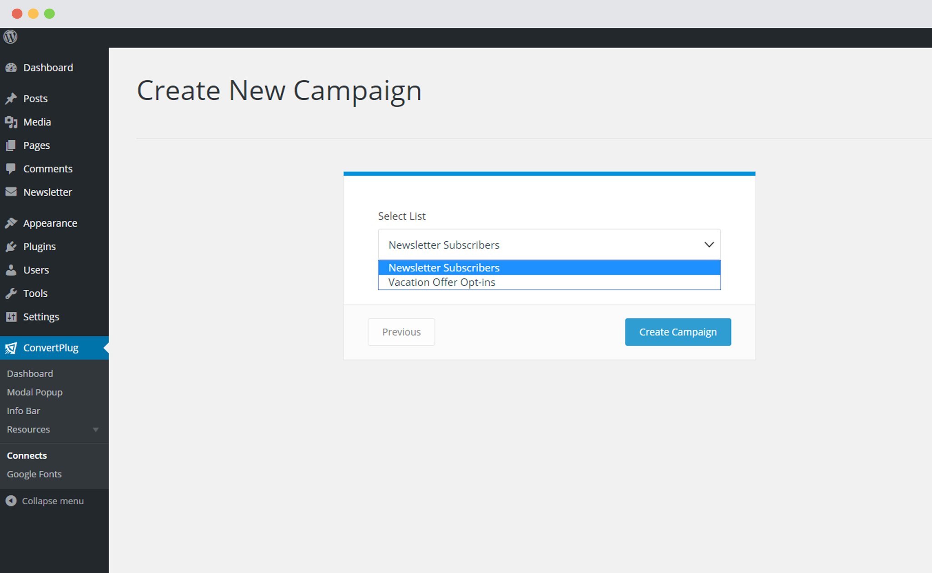
Task: Click the Previous button
Action: click(401, 331)
